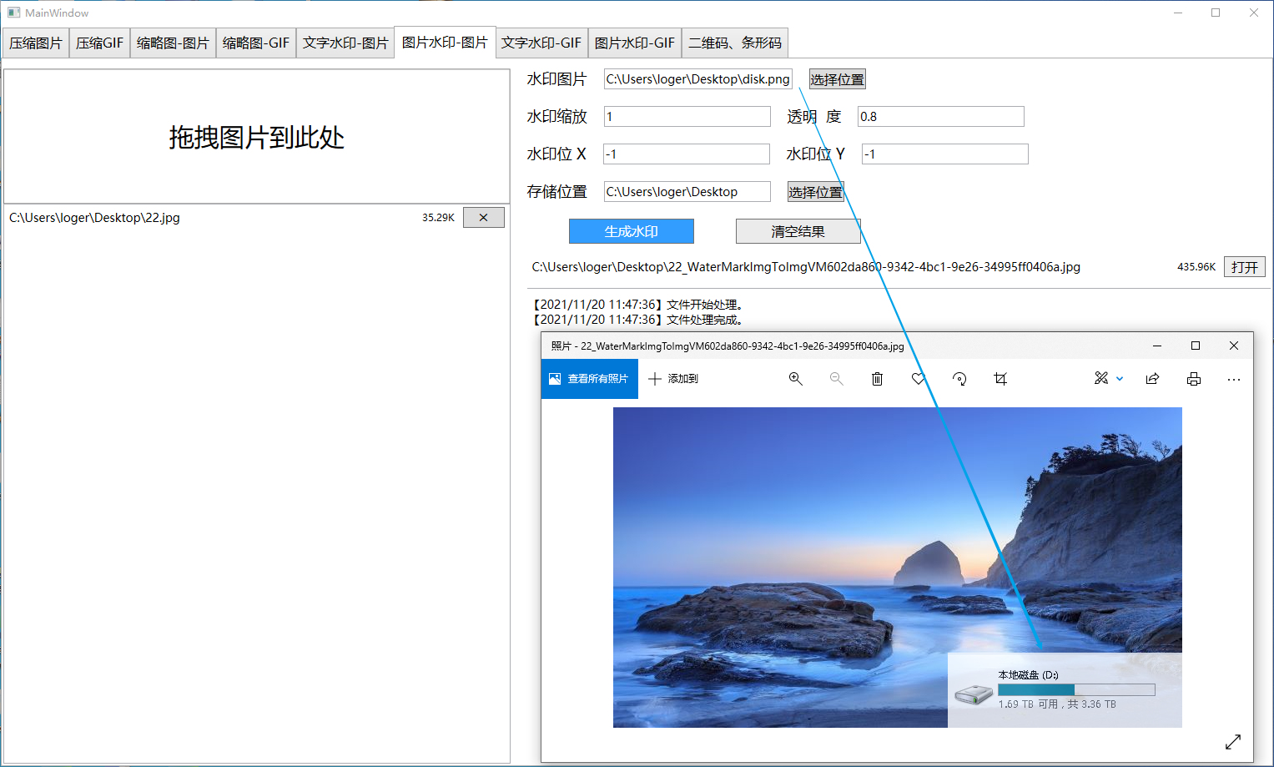
Task: Open the 缩略图-GIF tab
Action: point(256,43)
